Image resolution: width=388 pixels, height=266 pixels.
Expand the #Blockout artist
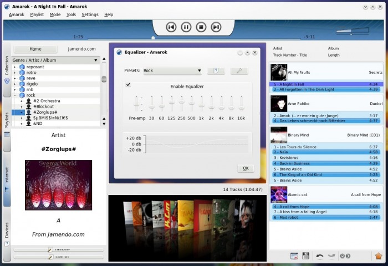click(22, 107)
